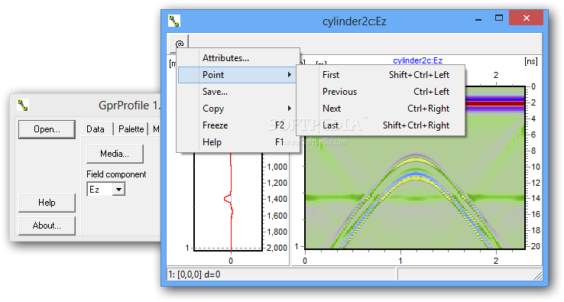Click the status bar text 1: [0,0,0] d=0

[x=195, y=274]
